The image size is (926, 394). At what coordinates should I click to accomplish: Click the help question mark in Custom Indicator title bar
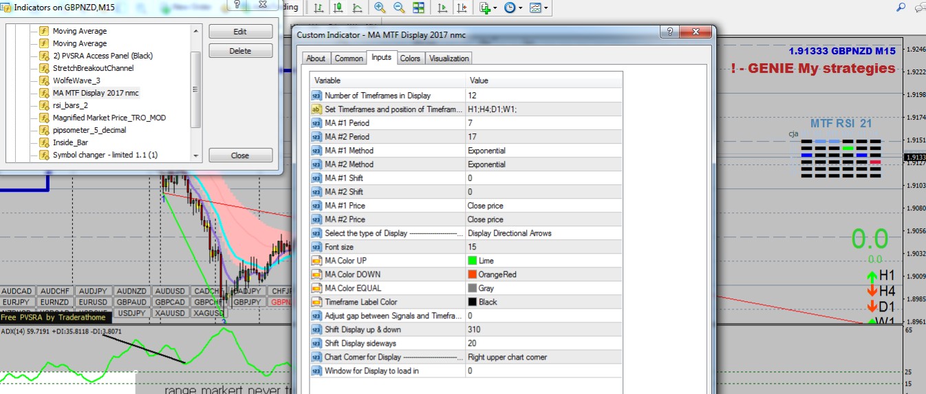click(669, 33)
